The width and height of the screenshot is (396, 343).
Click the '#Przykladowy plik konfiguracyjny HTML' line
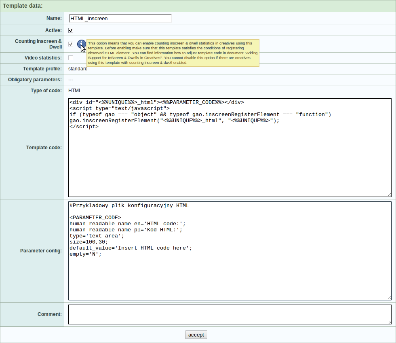pyautogui.click(x=129, y=205)
